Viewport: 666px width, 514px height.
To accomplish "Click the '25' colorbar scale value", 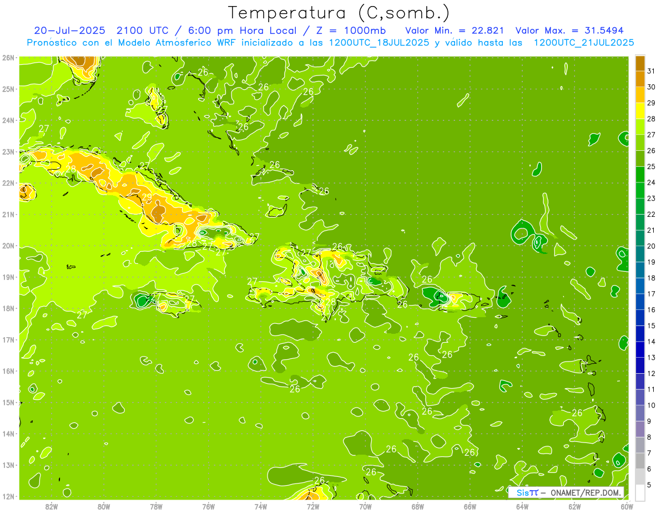I will (x=652, y=167).
